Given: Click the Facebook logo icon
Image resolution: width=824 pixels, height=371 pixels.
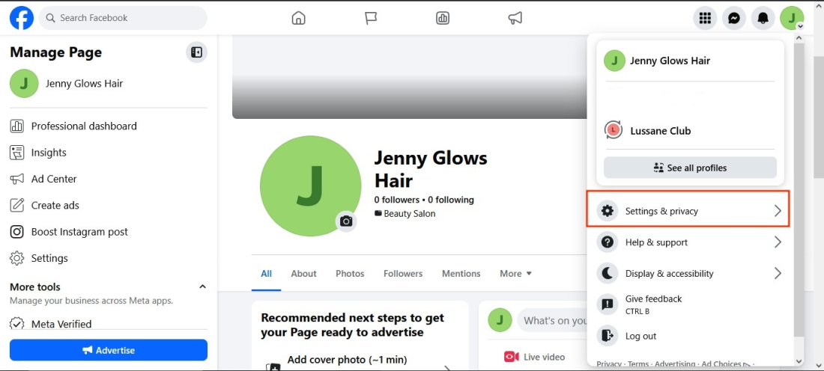Looking at the screenshot, I should 21,18.
